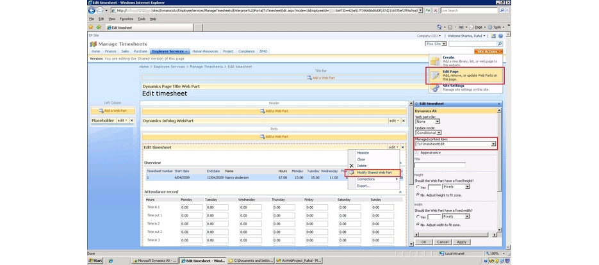Click the Site Settings gear icon
Image resolution: width=599 pixels, height=265 pixels.
click(x=435, y=88)
